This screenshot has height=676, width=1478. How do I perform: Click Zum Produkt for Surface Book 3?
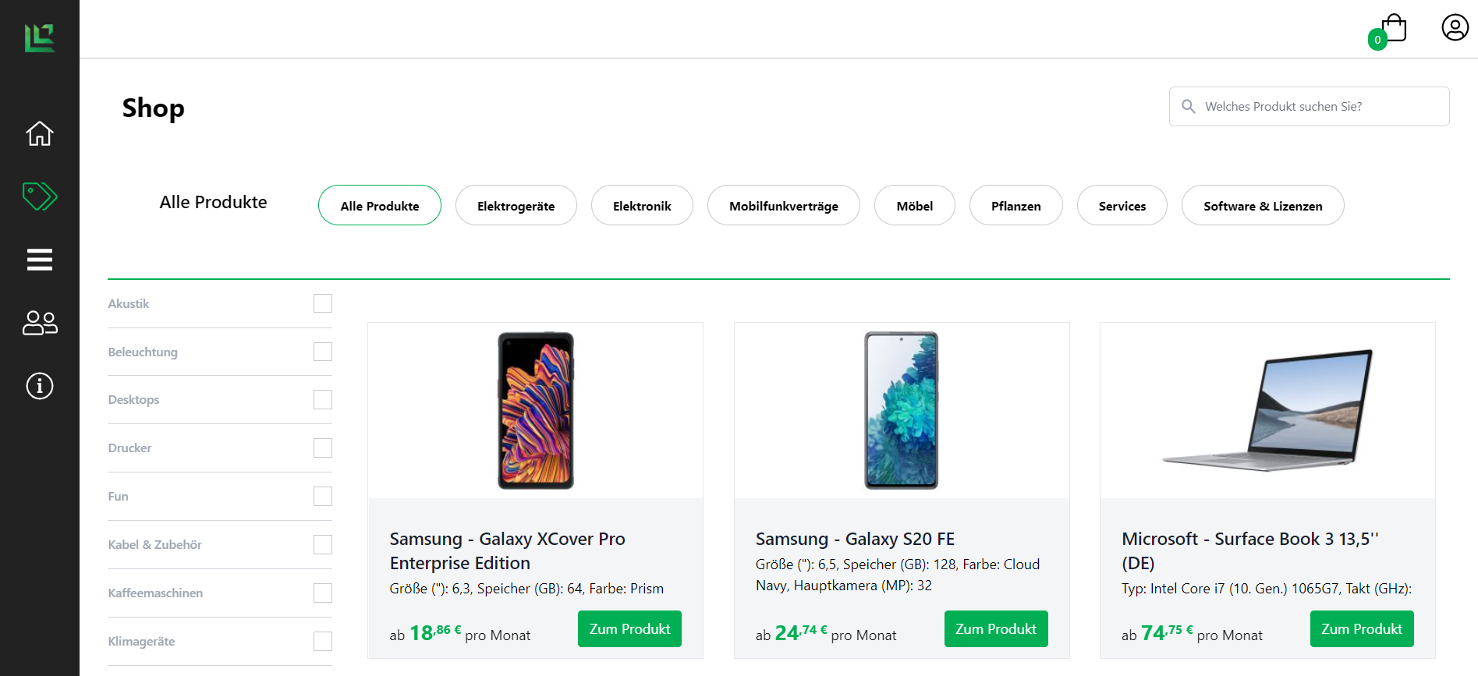click(1361, 629)
